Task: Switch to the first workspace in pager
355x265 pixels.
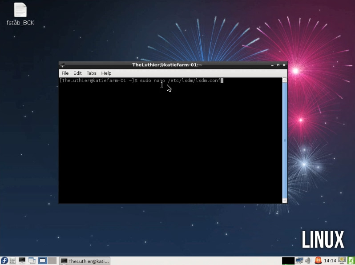Action: [42, 261]
